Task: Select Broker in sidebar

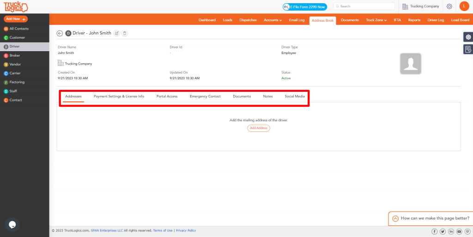Action: (24, 55)
